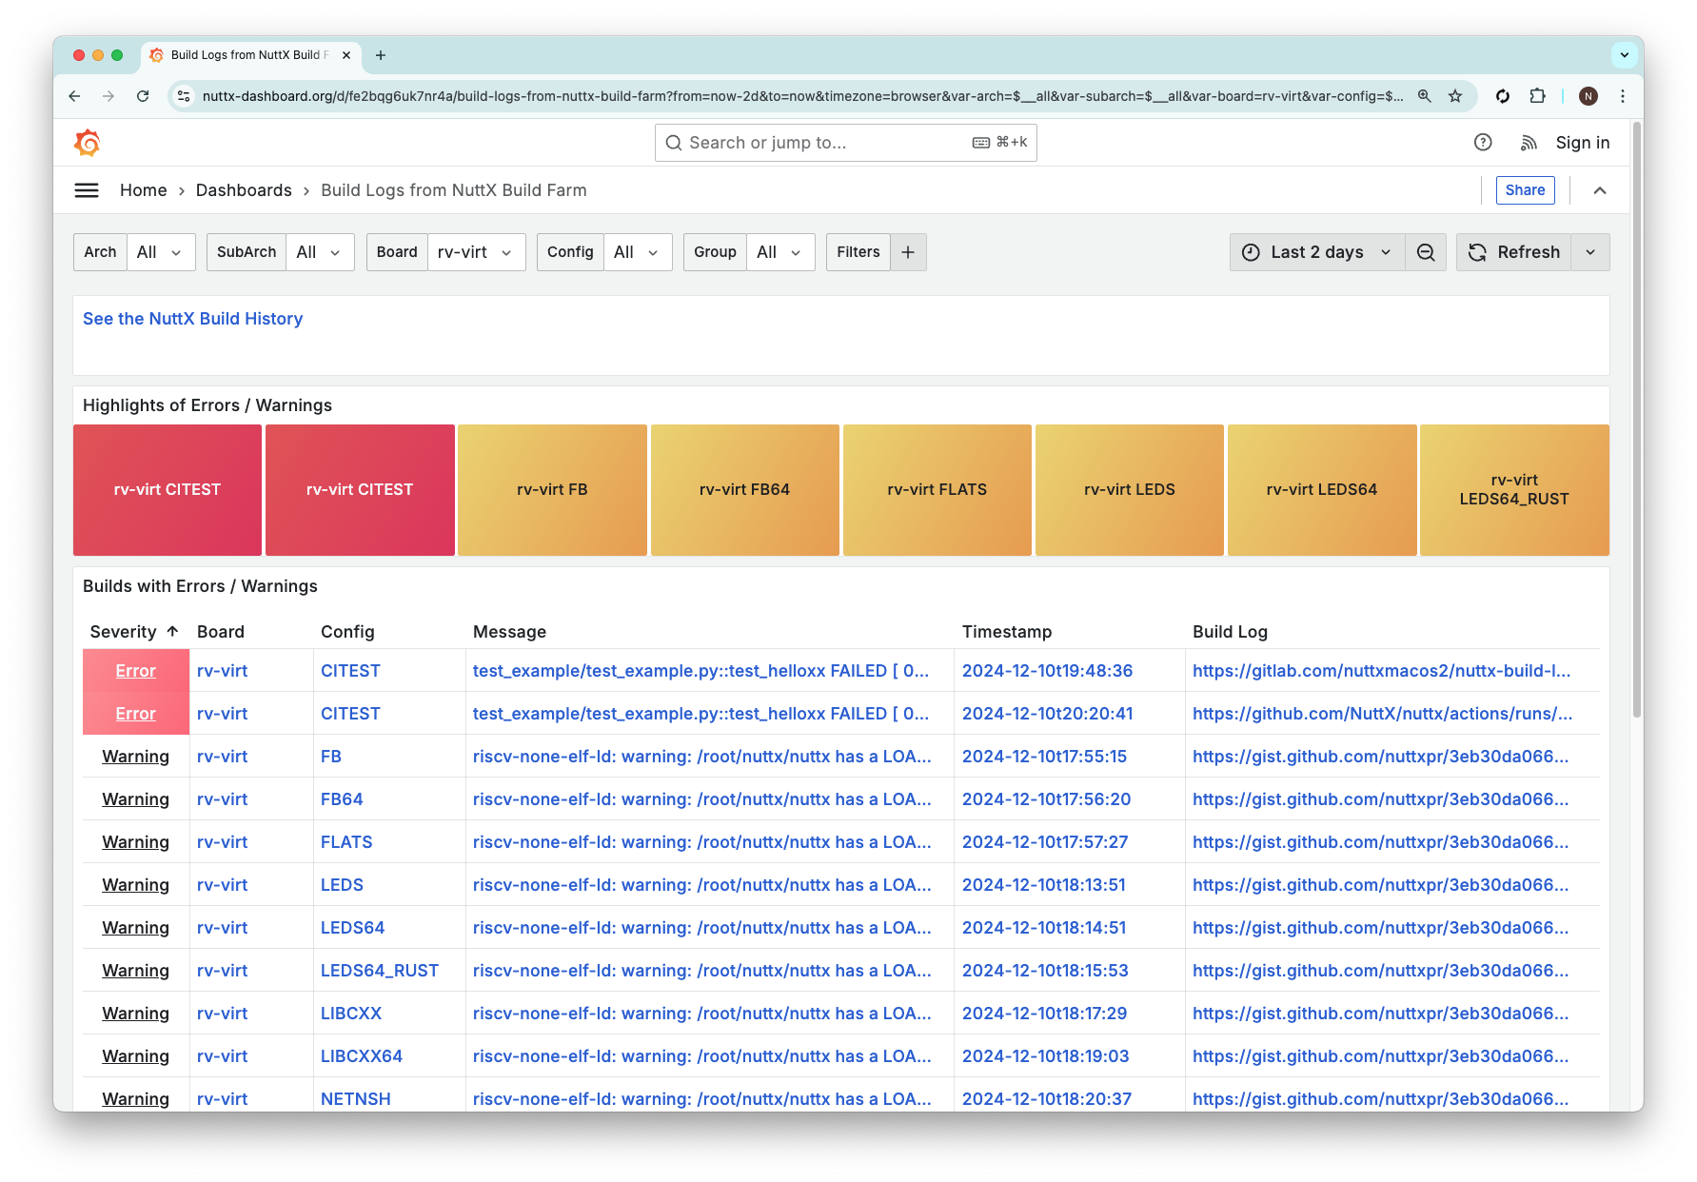
Task: Click the Timestamp column header
Action: tap(1007, 632)
